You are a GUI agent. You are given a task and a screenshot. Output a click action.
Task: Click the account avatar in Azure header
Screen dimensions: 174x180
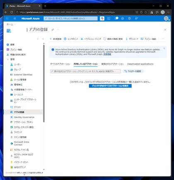(166, 19)
